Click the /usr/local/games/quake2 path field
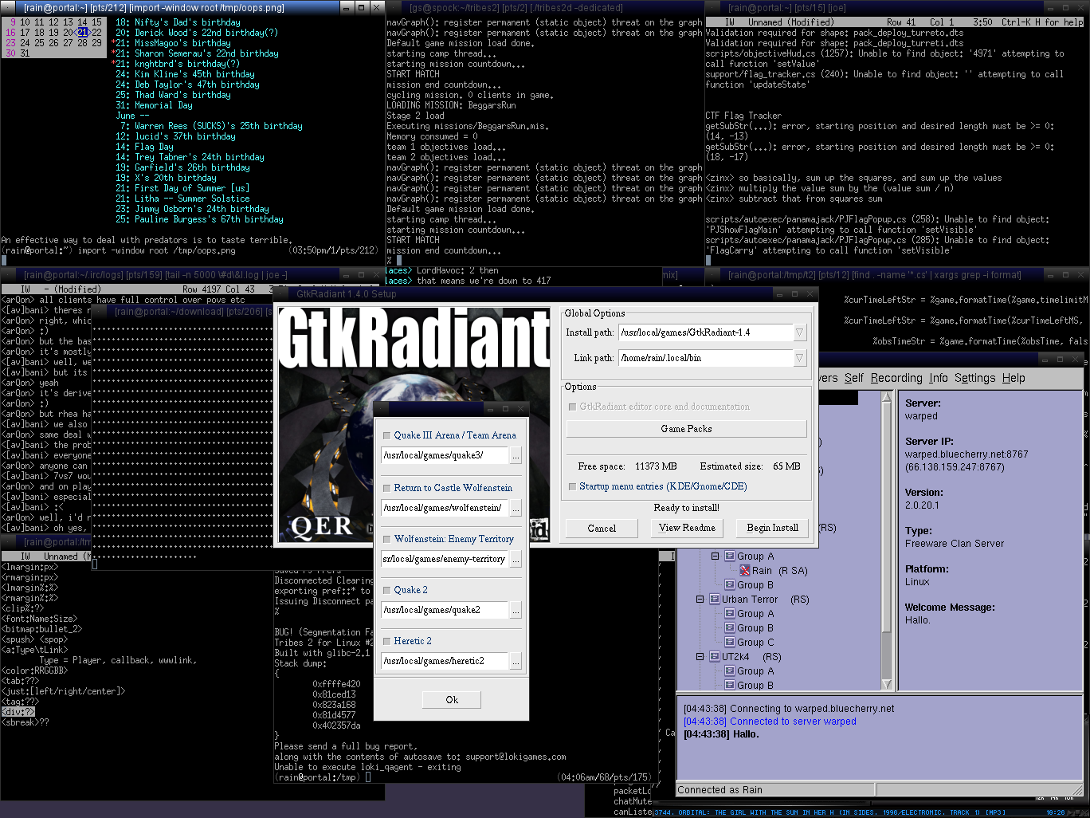The width and height of the screenshot is (1090, 818). click(445, 610)
